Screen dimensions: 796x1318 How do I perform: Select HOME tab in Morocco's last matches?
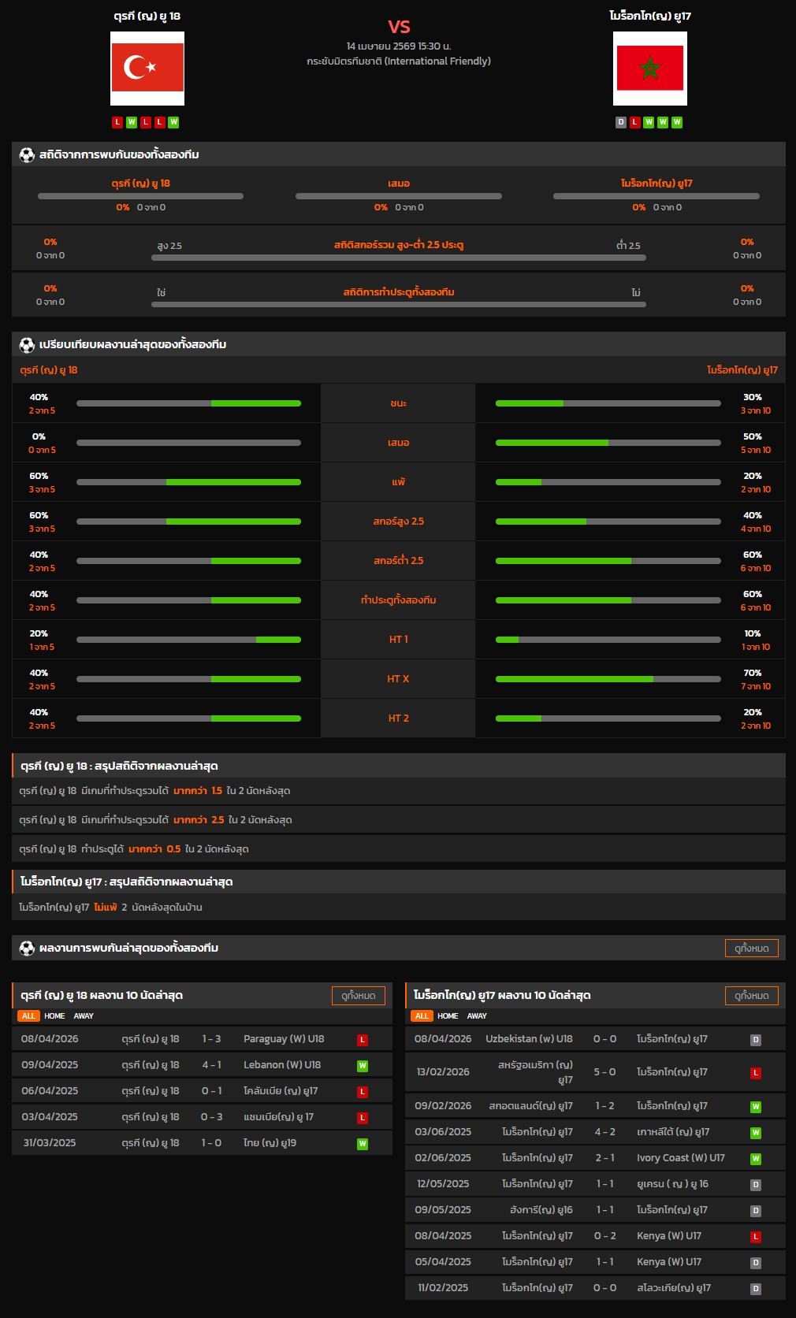point(448,1016)
